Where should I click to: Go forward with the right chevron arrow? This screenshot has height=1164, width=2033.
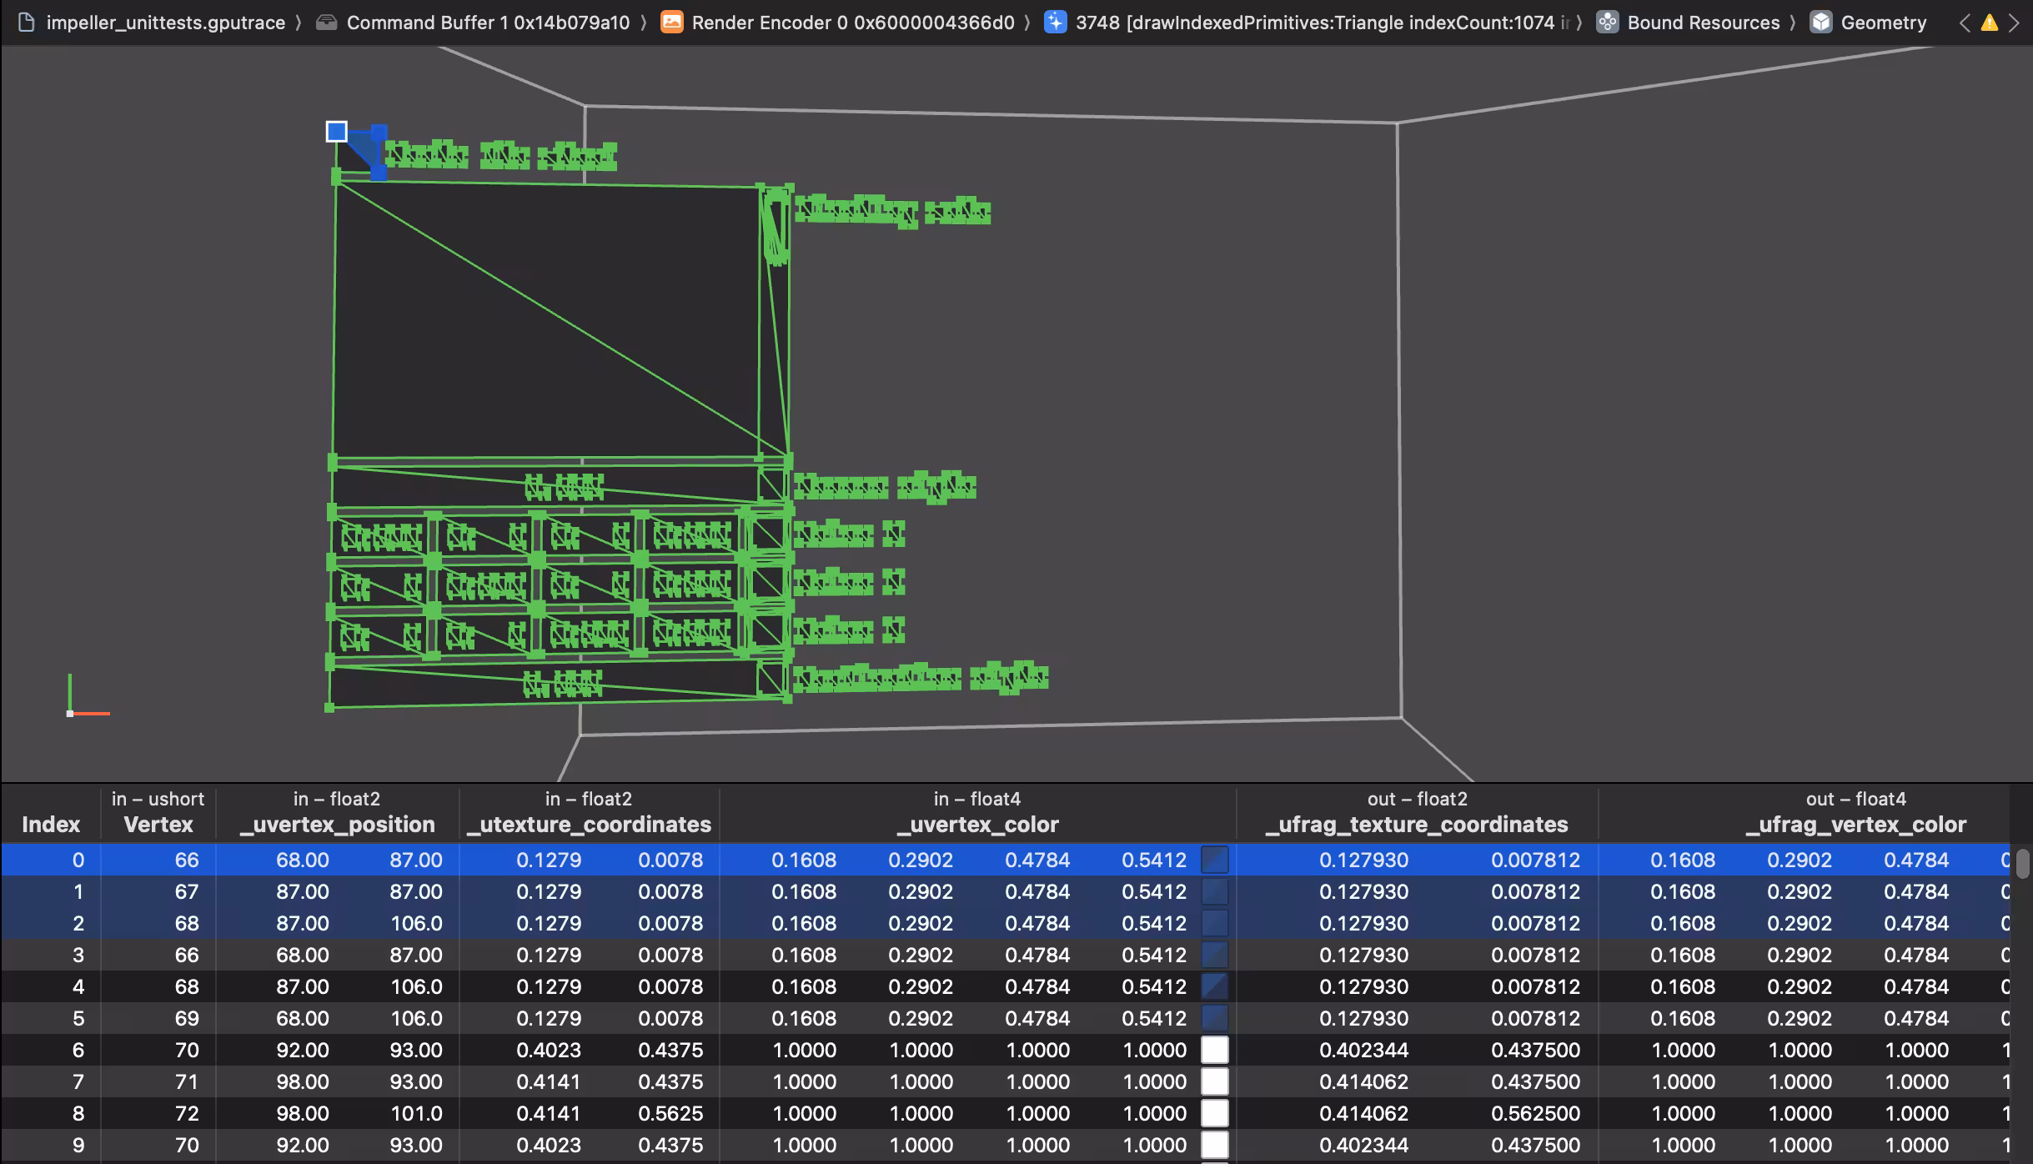point(2015,23)
